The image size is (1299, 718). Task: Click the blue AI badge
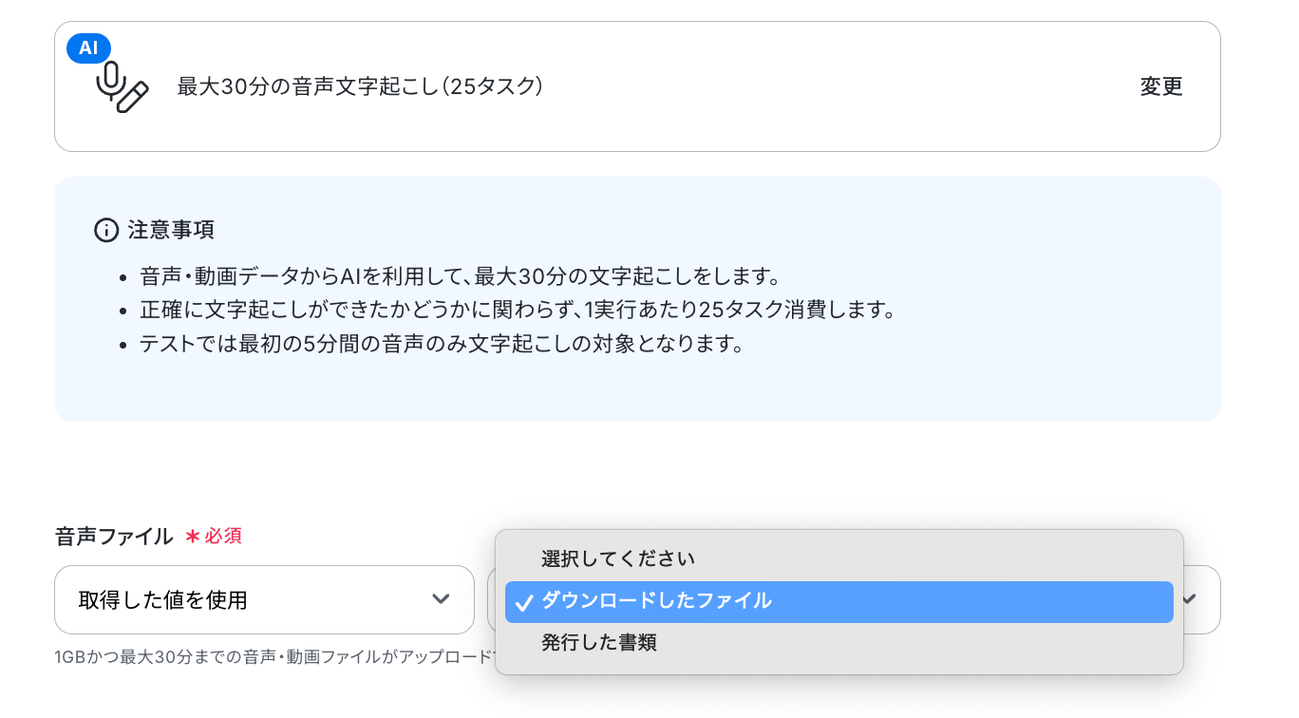(x=88, y=47)
